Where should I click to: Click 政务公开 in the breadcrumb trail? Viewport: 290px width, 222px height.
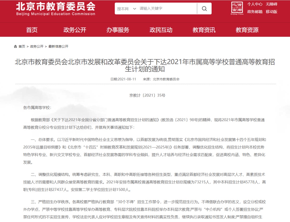37,46
